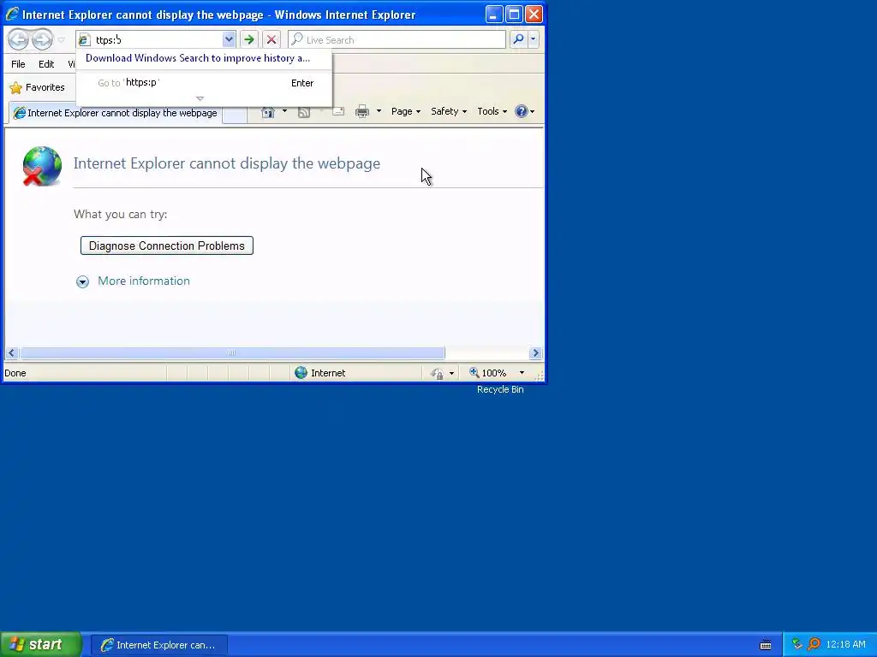Click the horizontal scrollbar left arrow
Viewport: 877px width, 657px height.
(11, 353)
